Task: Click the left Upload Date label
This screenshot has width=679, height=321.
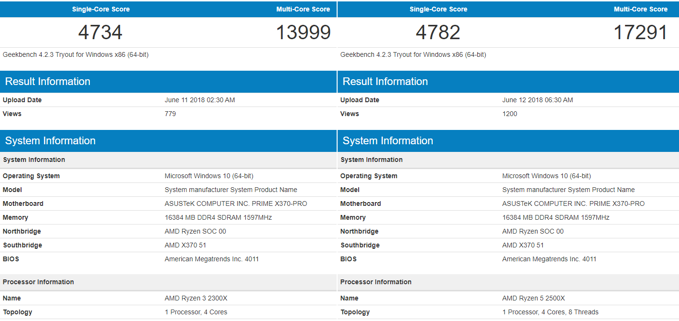Action: click(x=22, y=100)
